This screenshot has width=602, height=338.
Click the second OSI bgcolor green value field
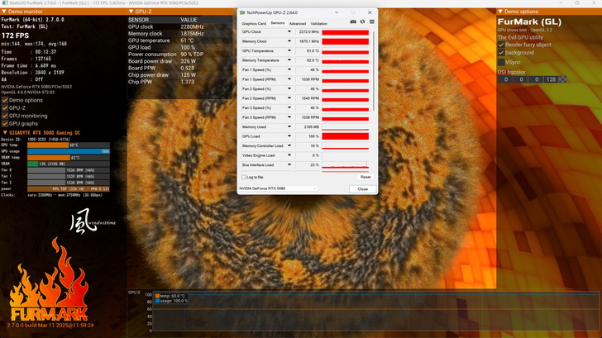pyautogui.click(x=521, y=79)
